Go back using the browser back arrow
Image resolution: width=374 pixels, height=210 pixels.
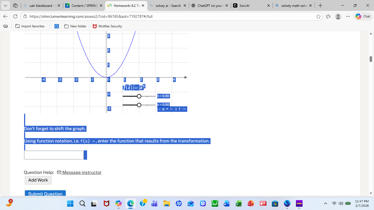pyautogui.click(x=5, y=16)
